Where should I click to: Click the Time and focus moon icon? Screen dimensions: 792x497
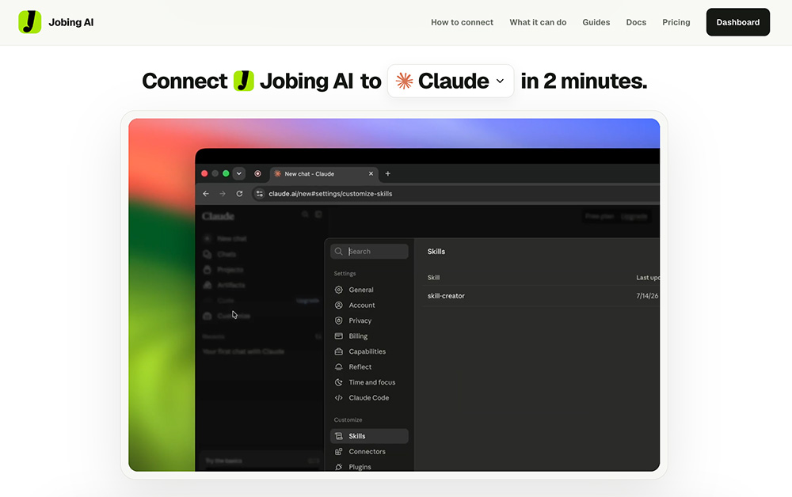pos(339,382)
